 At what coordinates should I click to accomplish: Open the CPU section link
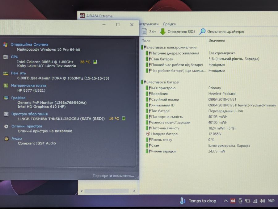15,57
